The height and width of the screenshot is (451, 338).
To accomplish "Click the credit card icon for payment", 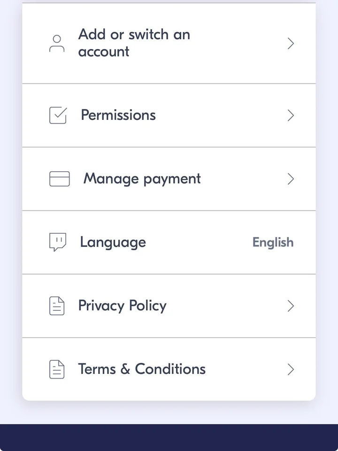I will point(60,179).
